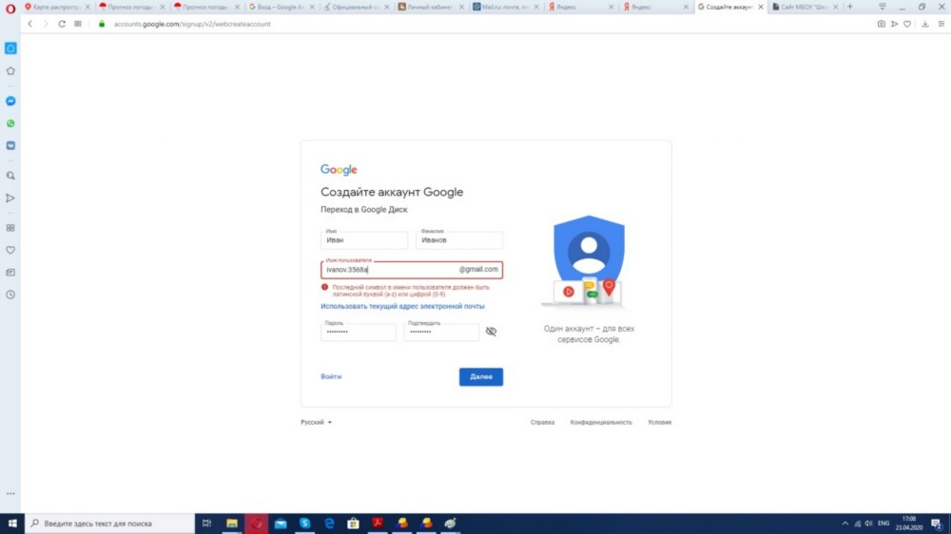Open VK messenger in the sidebar
The width and height of the screenshot is (951, 534).
pos(10,145)
